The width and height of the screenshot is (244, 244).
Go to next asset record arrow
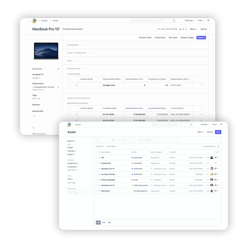pyautogui.click(x=186, y=29)
